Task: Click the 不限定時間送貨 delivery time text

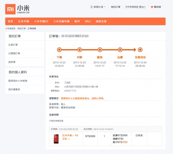Action: (x=56, y=121)
